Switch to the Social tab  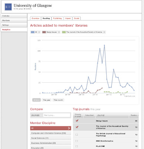point(77,18)
